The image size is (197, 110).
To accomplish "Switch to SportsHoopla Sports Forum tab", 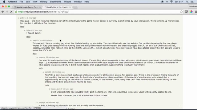I will (27, 7).
